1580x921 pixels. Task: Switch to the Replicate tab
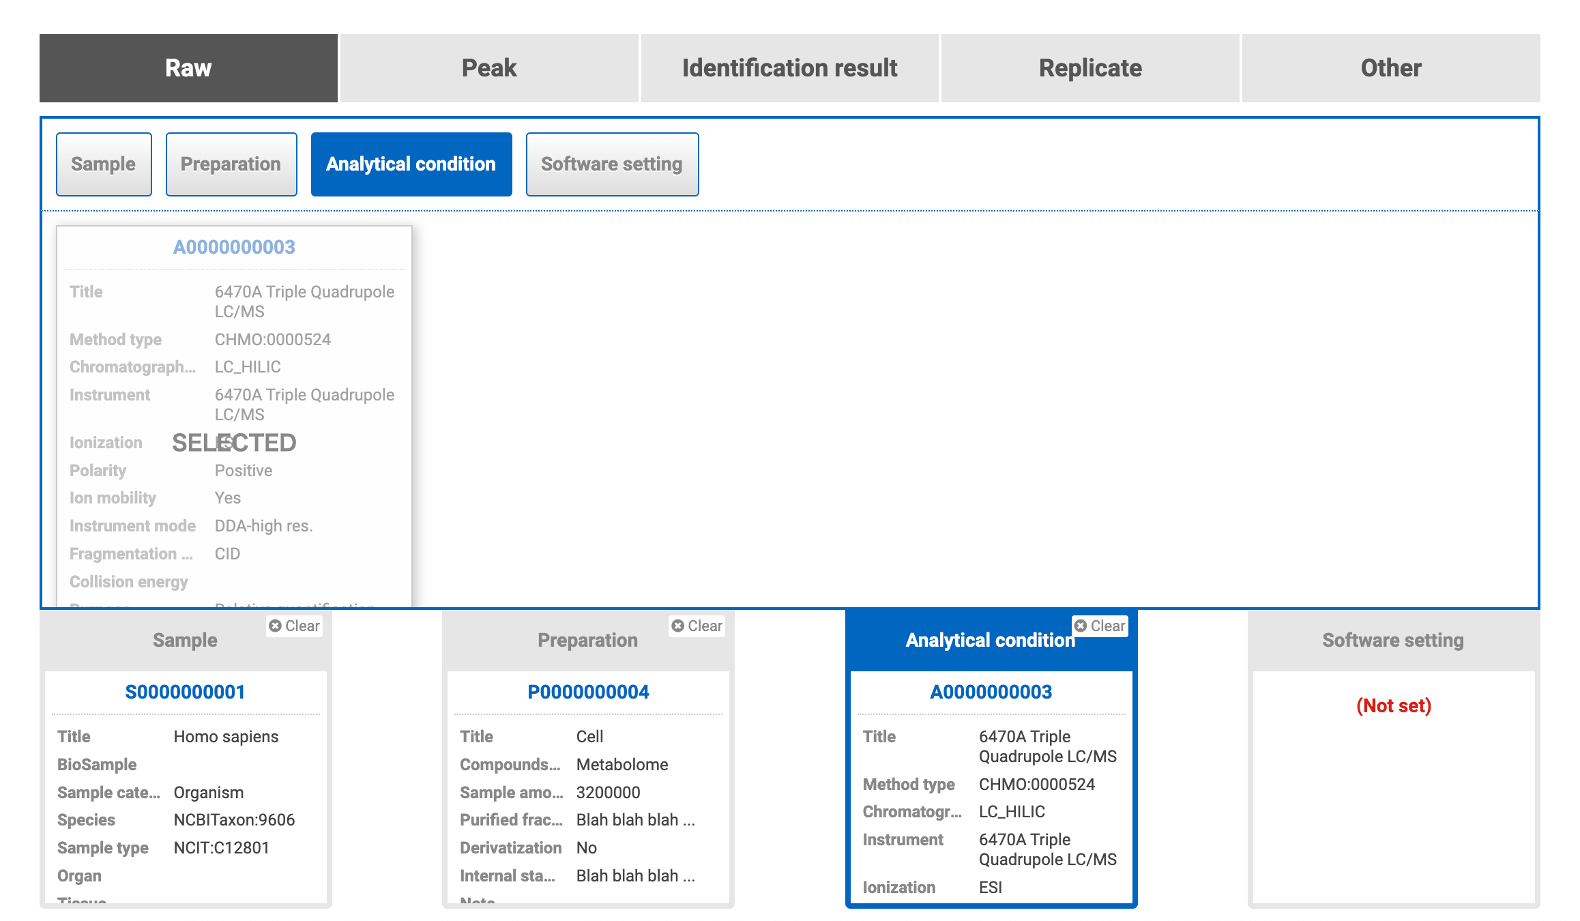click(x=1090, y=68)
